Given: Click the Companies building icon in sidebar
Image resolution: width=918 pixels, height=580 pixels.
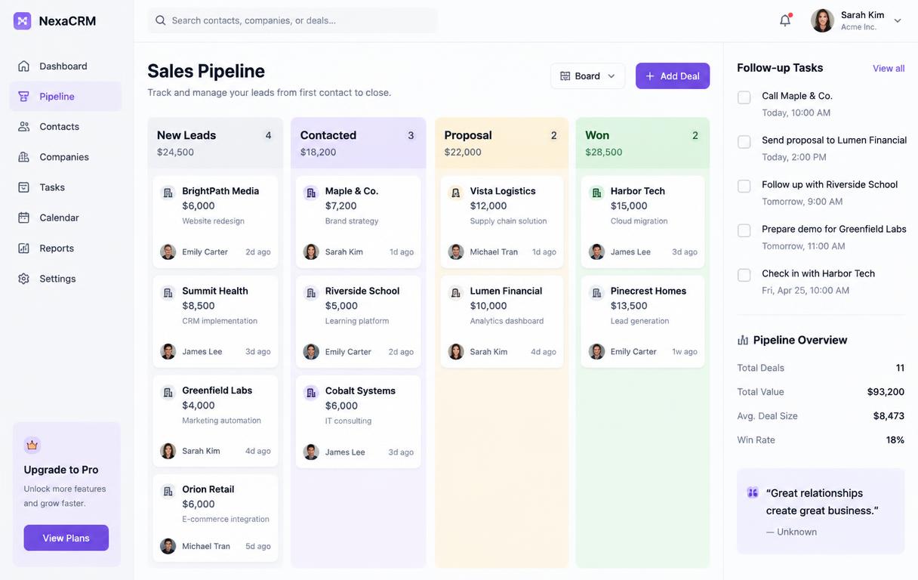Looking at the screenshot, I should point(24,157).
